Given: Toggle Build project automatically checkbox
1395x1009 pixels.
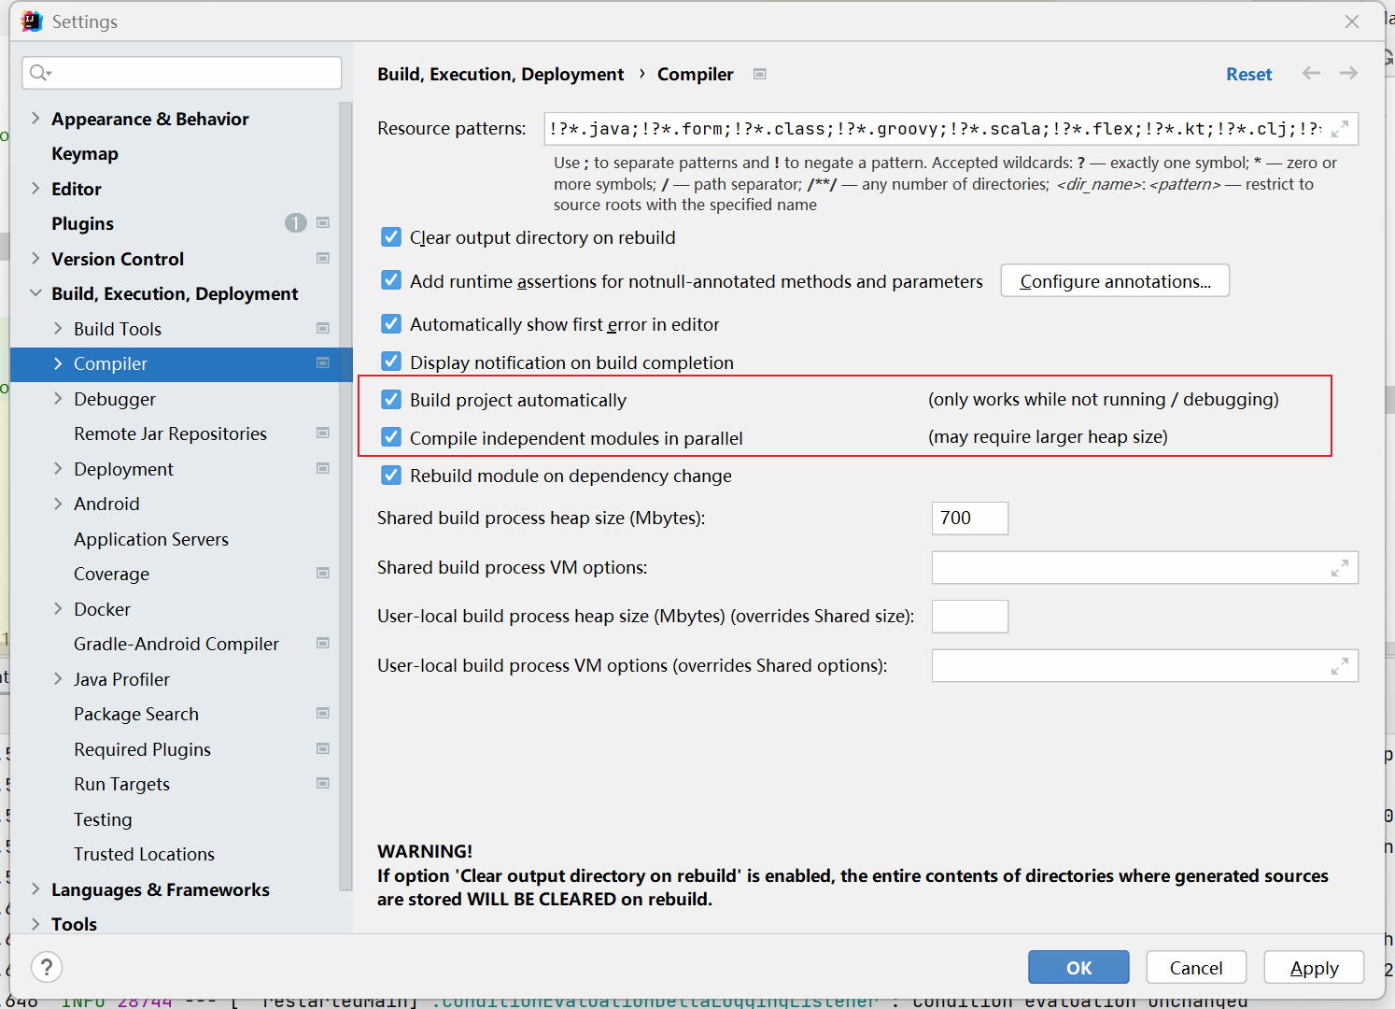Looking at the screenshot, I should (x=391, y=400).
